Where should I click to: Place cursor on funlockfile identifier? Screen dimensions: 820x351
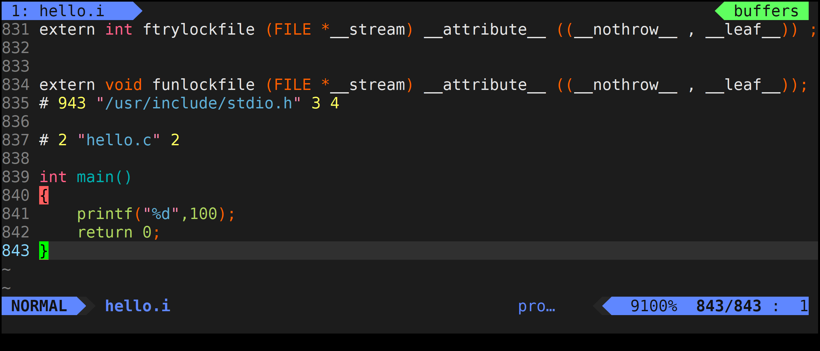203,85
